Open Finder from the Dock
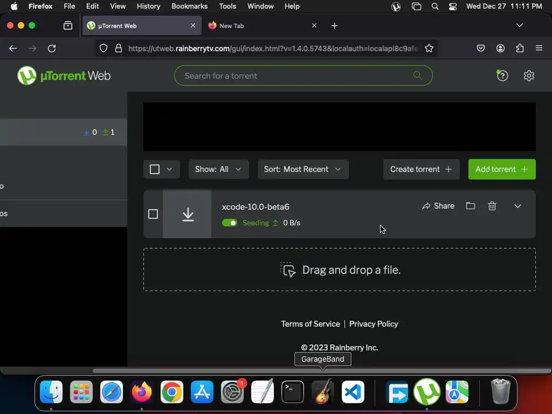Image resolution: width=552 pixels, height=414 pixels. (x=51, y=392)
